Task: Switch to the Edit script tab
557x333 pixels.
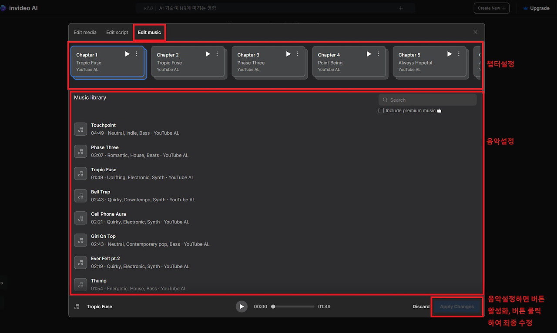Action: [x=117, y=32]
